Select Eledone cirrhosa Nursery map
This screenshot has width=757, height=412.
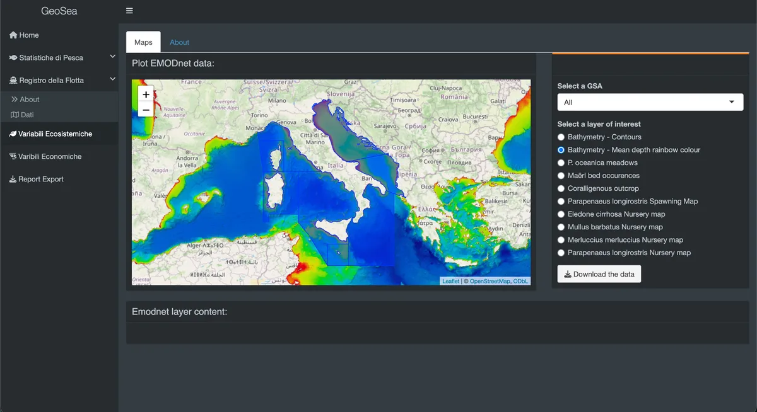[x=561, y=214]
